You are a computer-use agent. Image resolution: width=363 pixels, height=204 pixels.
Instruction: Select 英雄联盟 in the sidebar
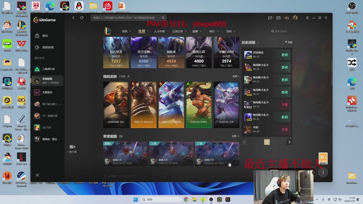pyautogui.click(x=47, y=81)
